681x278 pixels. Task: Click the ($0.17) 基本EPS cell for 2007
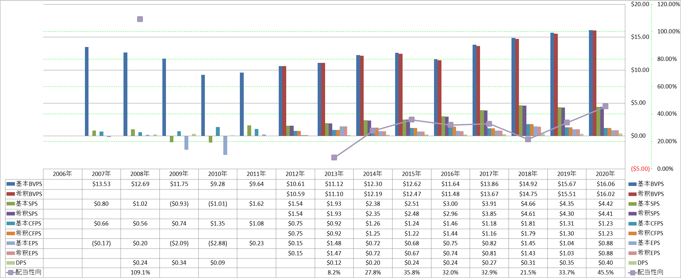coord(101,243)
